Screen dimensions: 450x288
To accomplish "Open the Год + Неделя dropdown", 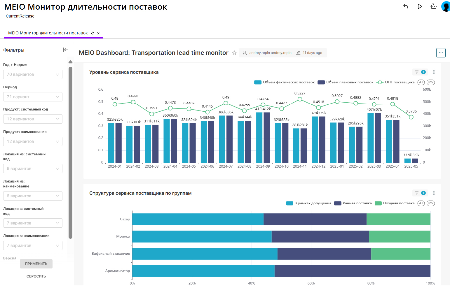I will coord(33,74).
